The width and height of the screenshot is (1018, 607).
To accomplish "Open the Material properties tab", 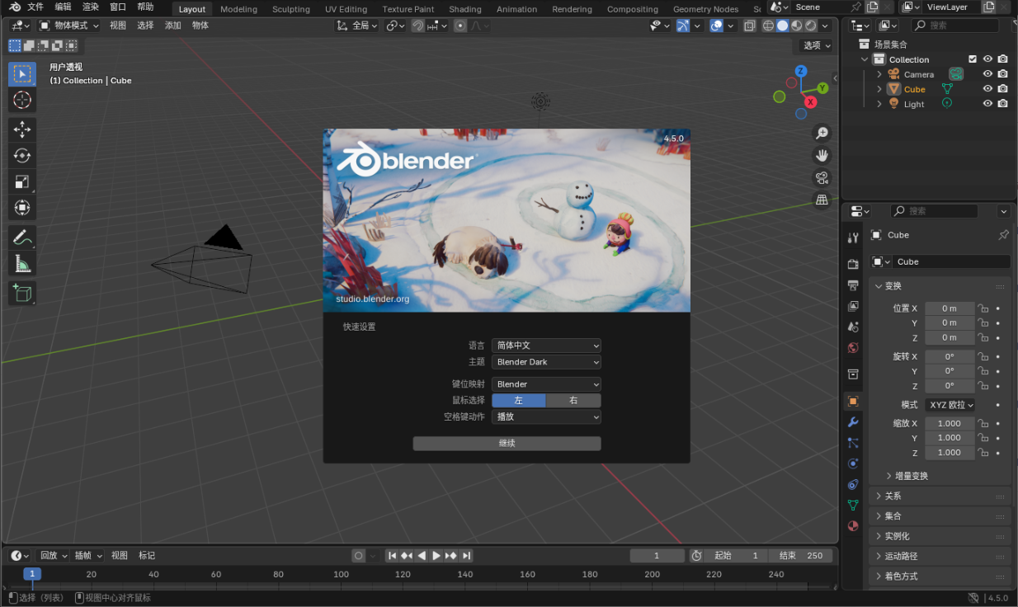I will [x=853, y=525].
